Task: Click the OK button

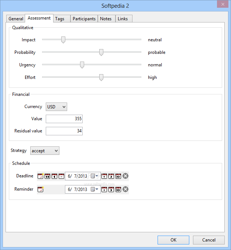Action: coord(173,240)
